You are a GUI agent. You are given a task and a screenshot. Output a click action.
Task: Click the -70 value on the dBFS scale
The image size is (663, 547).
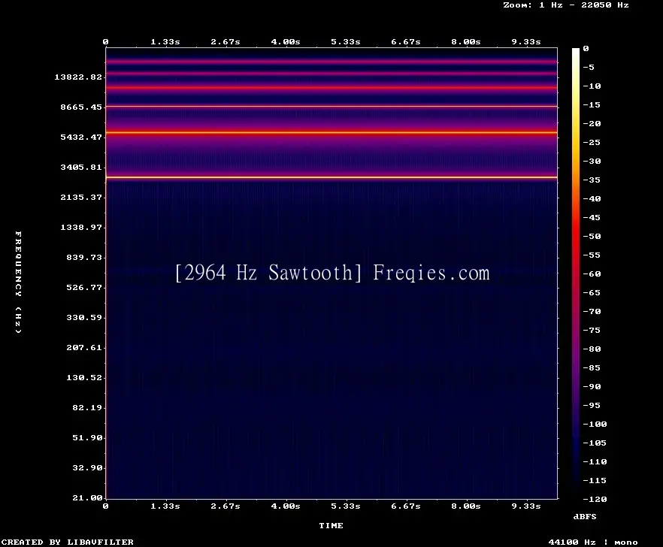(x=592, y=312)
